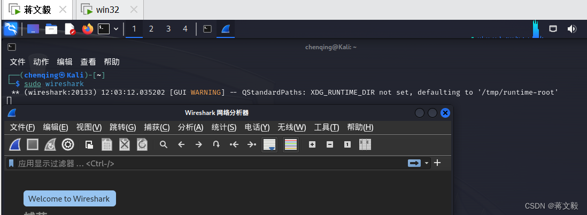
Task: Open Wireshark 捕获(C) menu
Action: (157, 127)
